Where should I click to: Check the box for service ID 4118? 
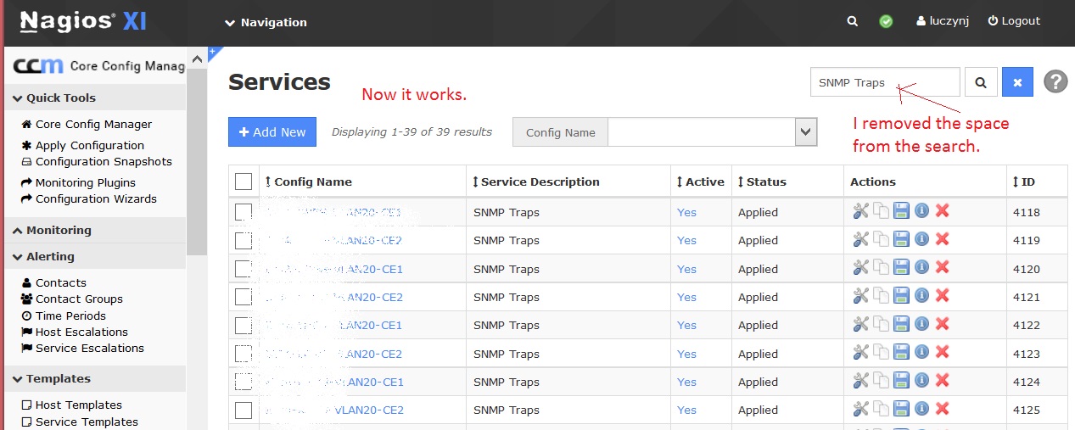click(x=244, y=212)
